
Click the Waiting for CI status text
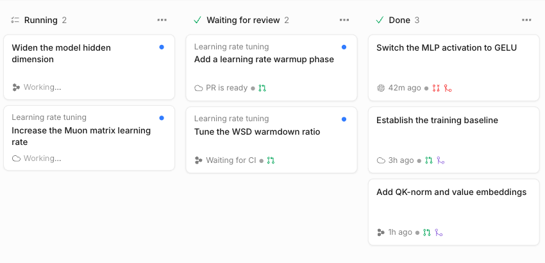click(x=231, y=160)
